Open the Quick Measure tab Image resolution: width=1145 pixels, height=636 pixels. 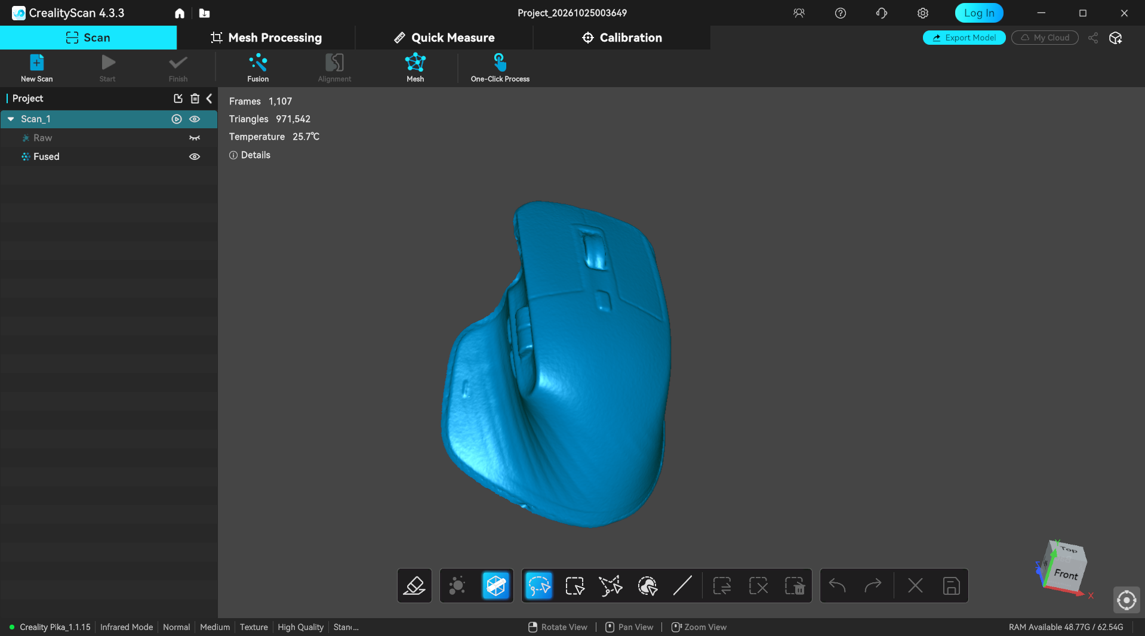tap(444, 38)
